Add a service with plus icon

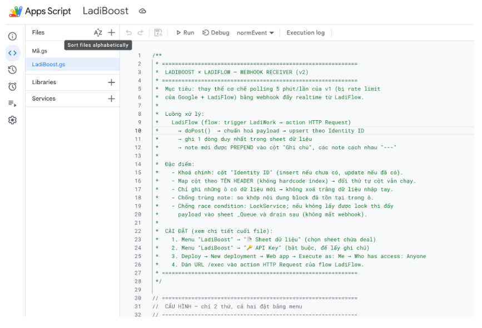(x=112, y=99)
